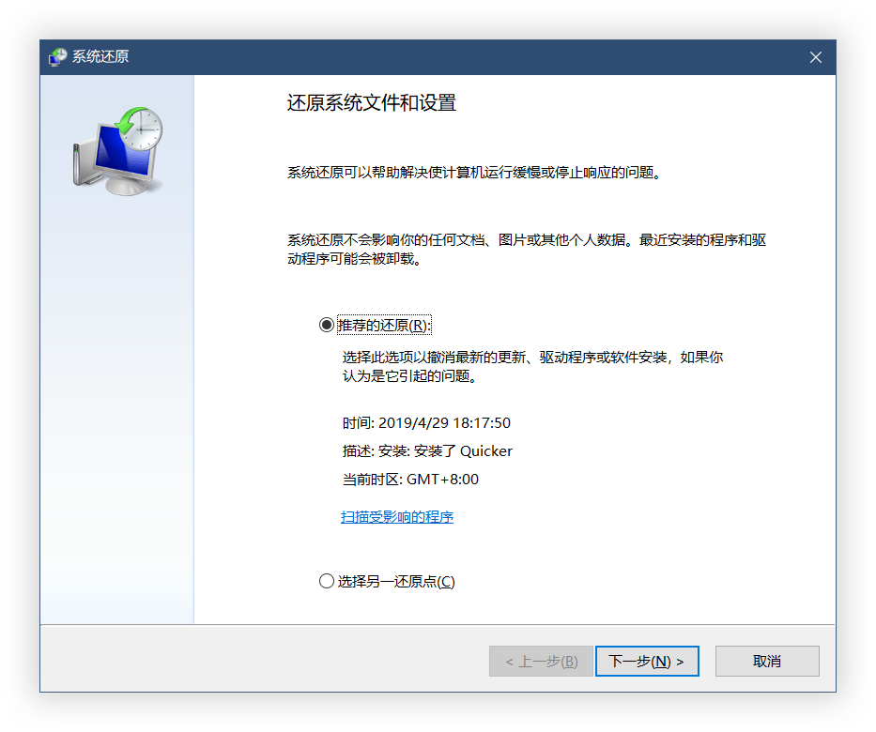Image resolution: width=876 pixels, height=732 pixels.
Task: Click the System Restore title bar icon
Action: [57, 57]
